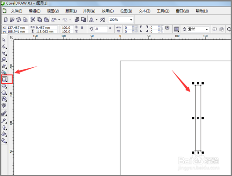Image resolution: width=232 pixels, height=176 pixels.
Task: Select the Text tool
Action: coord(4,105)
